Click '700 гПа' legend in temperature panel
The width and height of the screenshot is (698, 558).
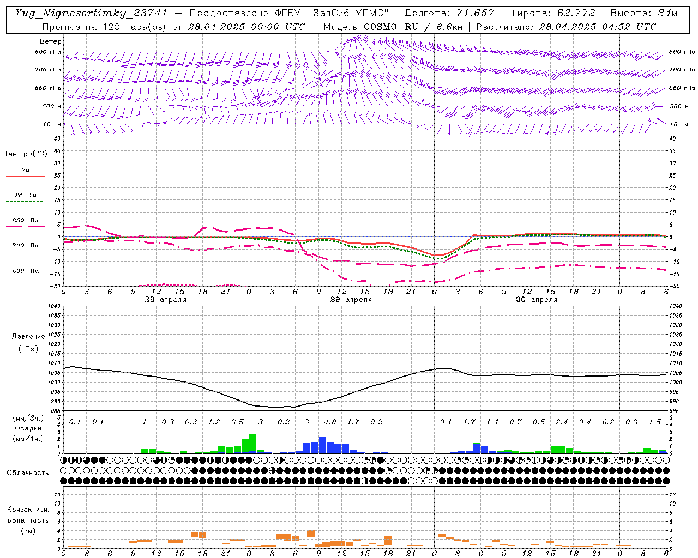pos(25,246)
